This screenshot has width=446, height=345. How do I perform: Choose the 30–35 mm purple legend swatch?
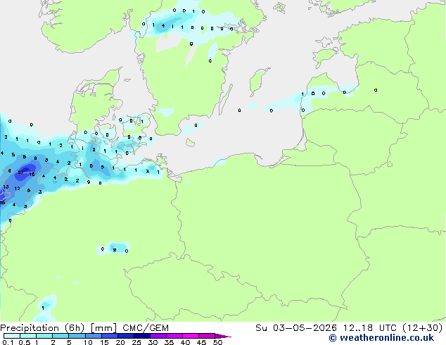[158, 336]
